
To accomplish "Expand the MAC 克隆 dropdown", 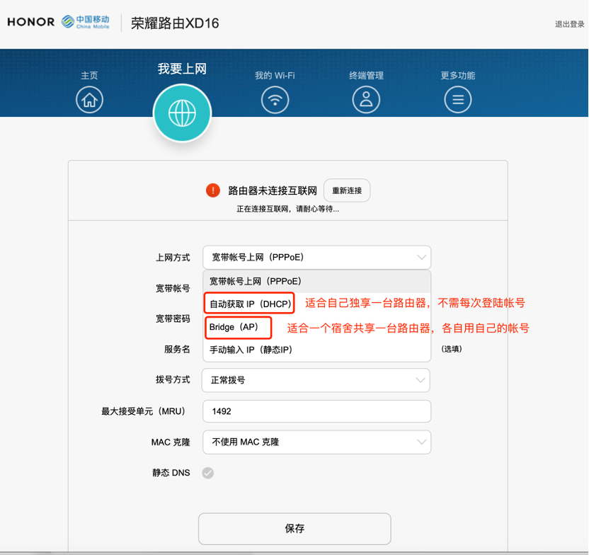I will click(316, 442).
